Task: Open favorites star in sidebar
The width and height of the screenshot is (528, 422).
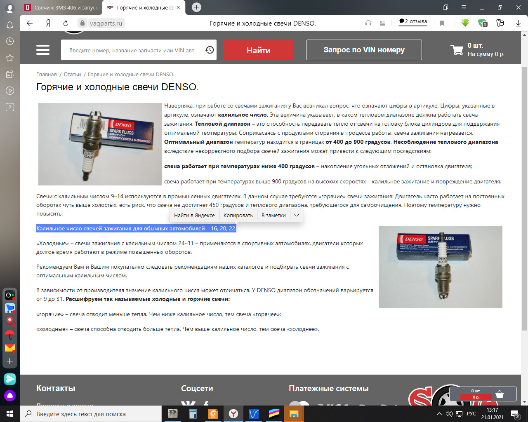Action: [10, 58]
